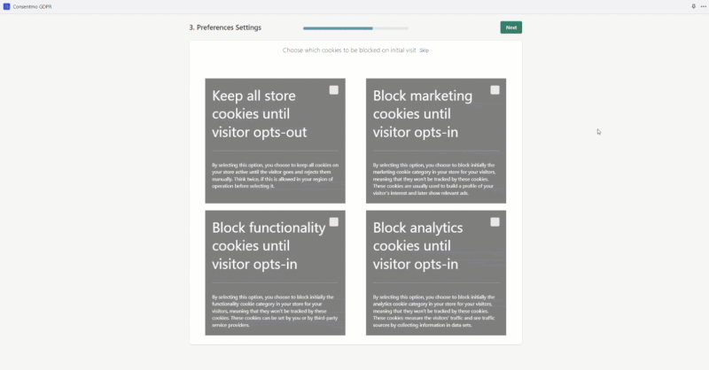
Task: Click the 'Consentmo GDPR' app title text
Action: point(32,7)
